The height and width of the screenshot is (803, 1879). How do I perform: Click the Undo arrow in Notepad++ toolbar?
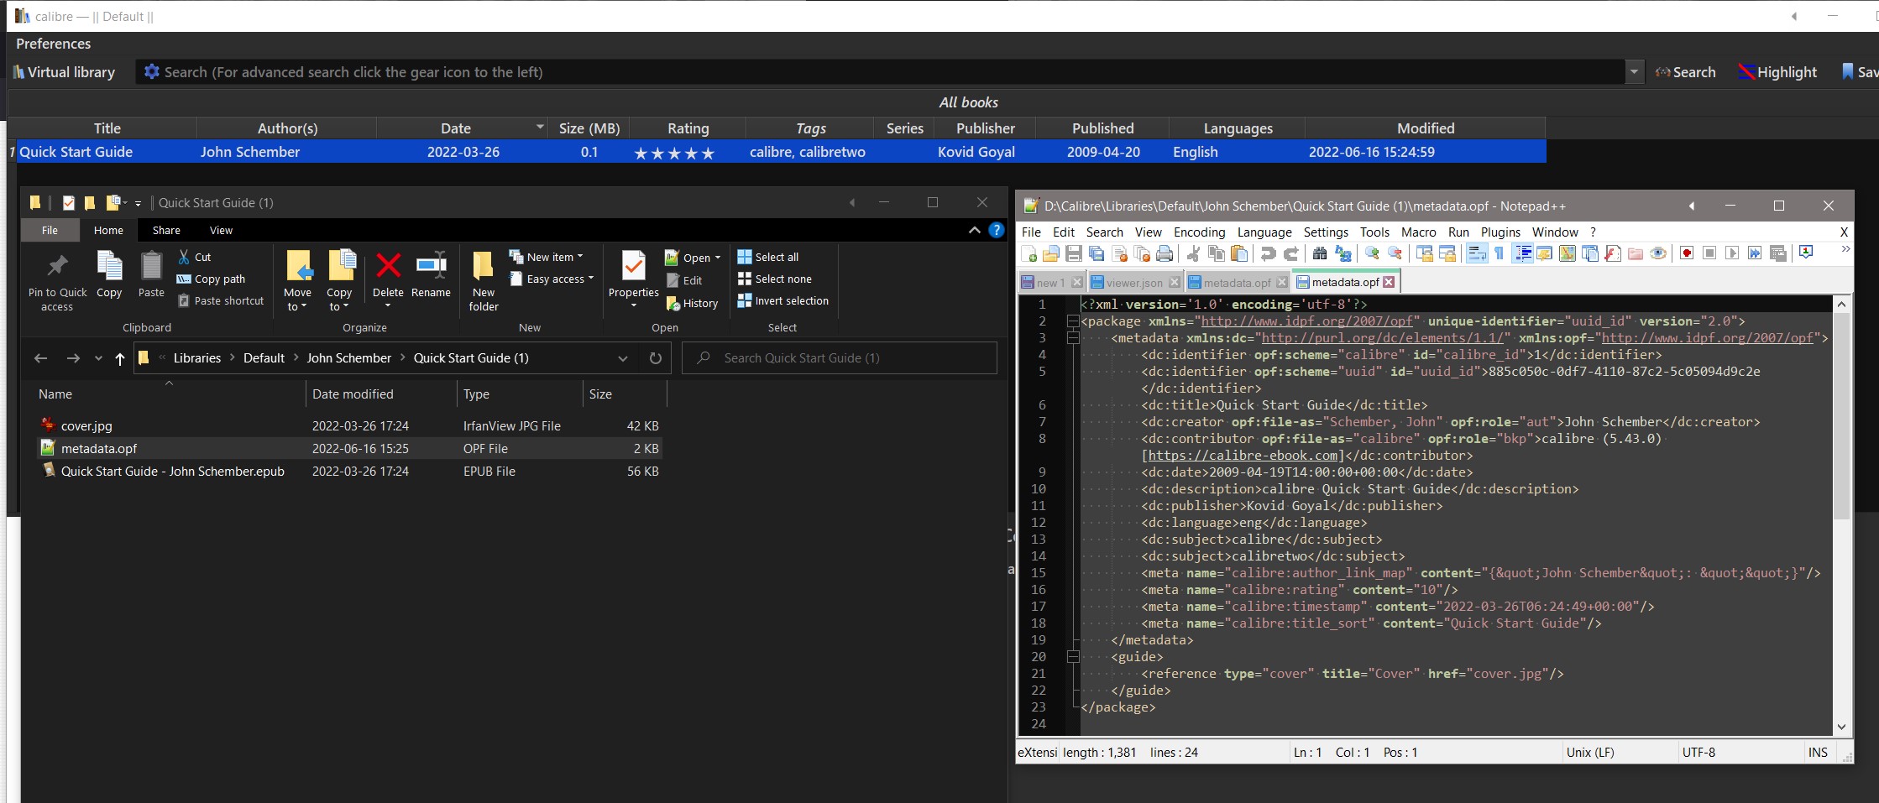1268,253
